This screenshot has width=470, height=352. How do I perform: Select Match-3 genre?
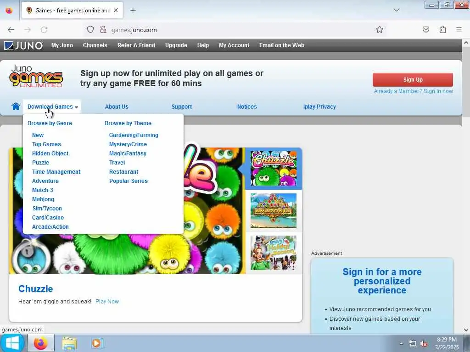[43, 190]
